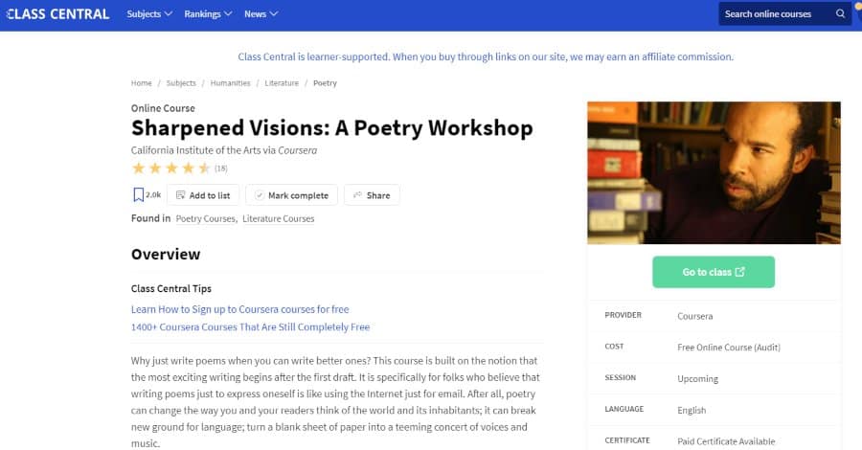The height and width of the screenshot is (450, 862).
Task: Click the Share button
Action: tap(372, 195)
